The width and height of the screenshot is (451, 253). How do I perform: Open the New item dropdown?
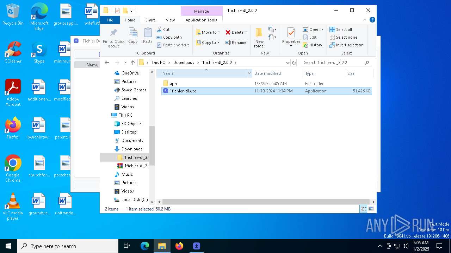(272, 30)
